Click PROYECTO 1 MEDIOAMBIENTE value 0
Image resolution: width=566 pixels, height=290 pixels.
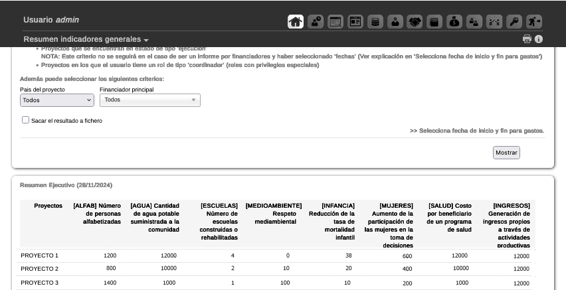click(288, 255)
